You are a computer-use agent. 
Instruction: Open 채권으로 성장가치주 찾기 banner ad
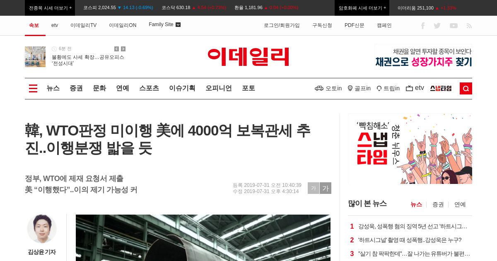(423, 57)
